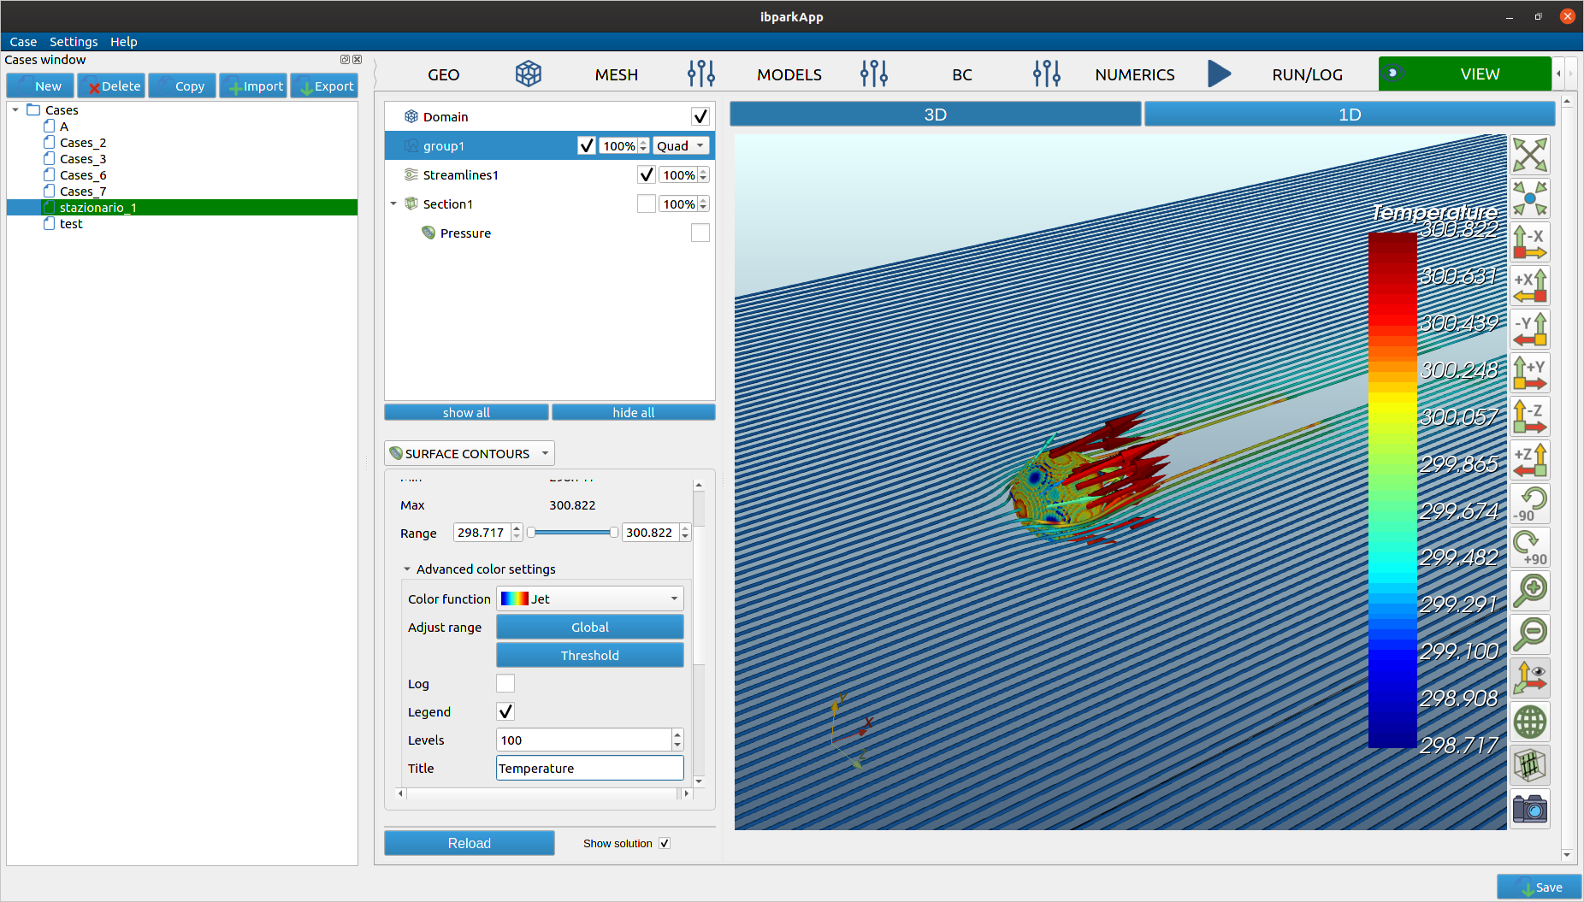
Task: Enable Pressure visibility checkbox
Action: tap(700, 233)
